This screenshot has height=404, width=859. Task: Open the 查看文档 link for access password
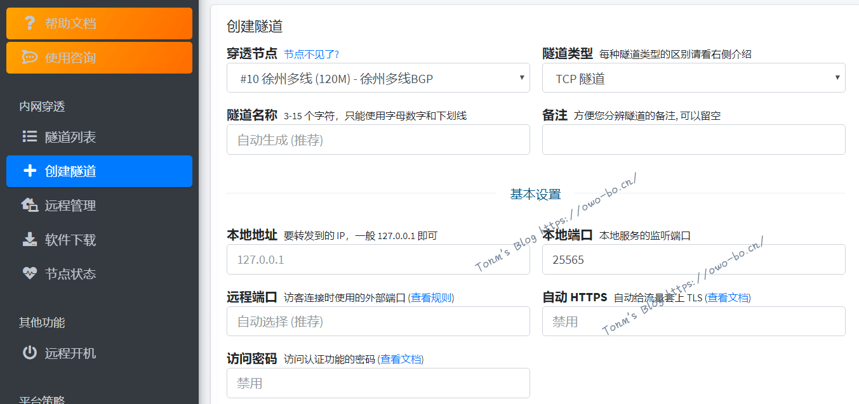[x=401, y=359]
